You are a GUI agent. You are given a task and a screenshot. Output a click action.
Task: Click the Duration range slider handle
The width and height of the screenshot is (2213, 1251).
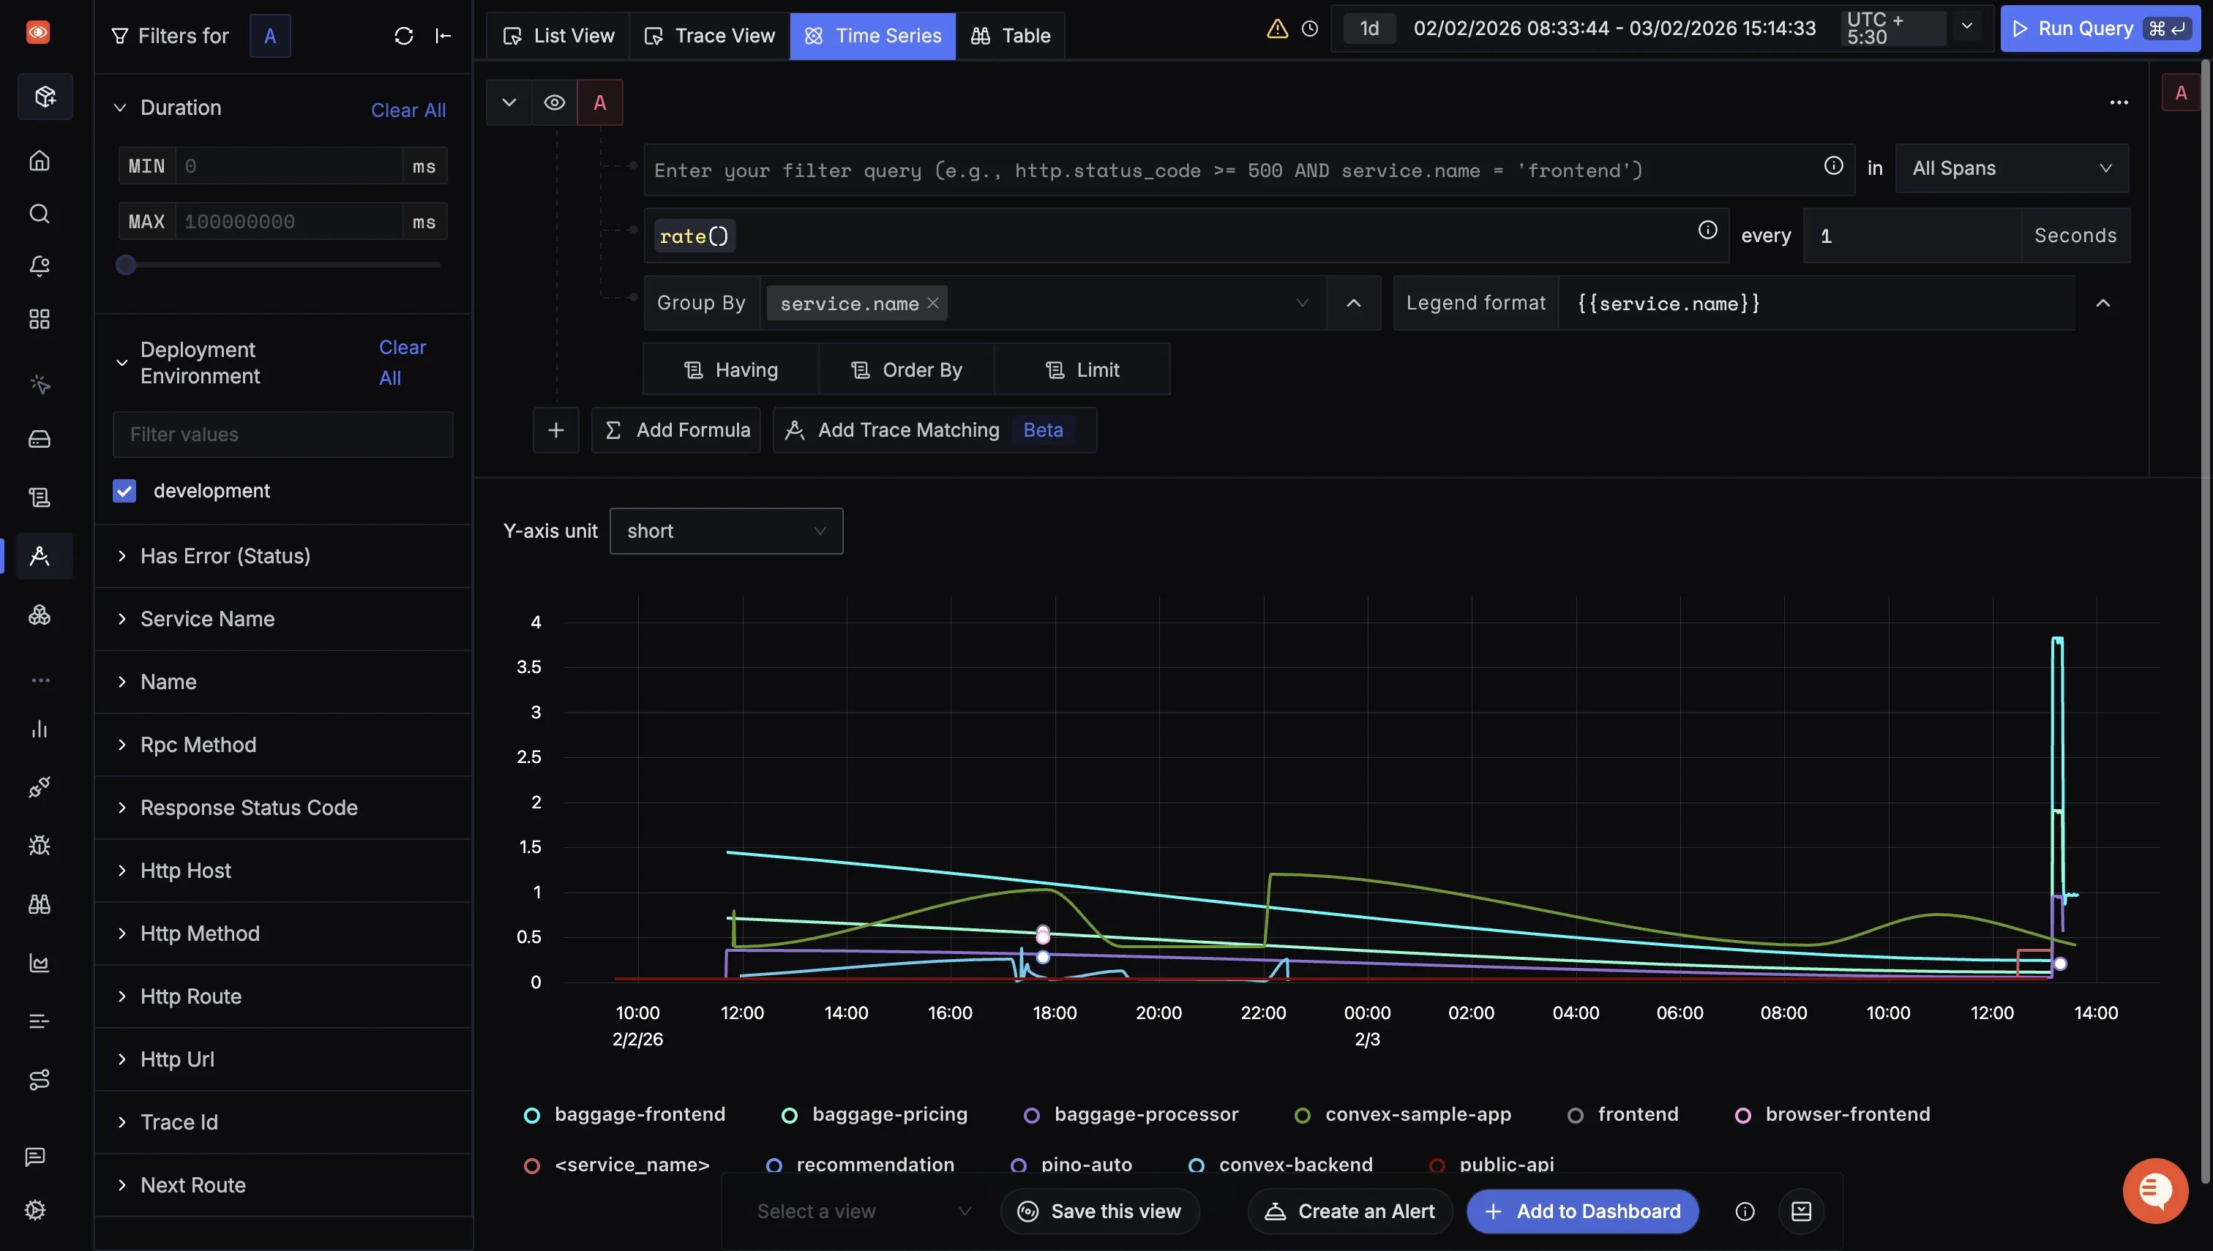pos(127,265)
